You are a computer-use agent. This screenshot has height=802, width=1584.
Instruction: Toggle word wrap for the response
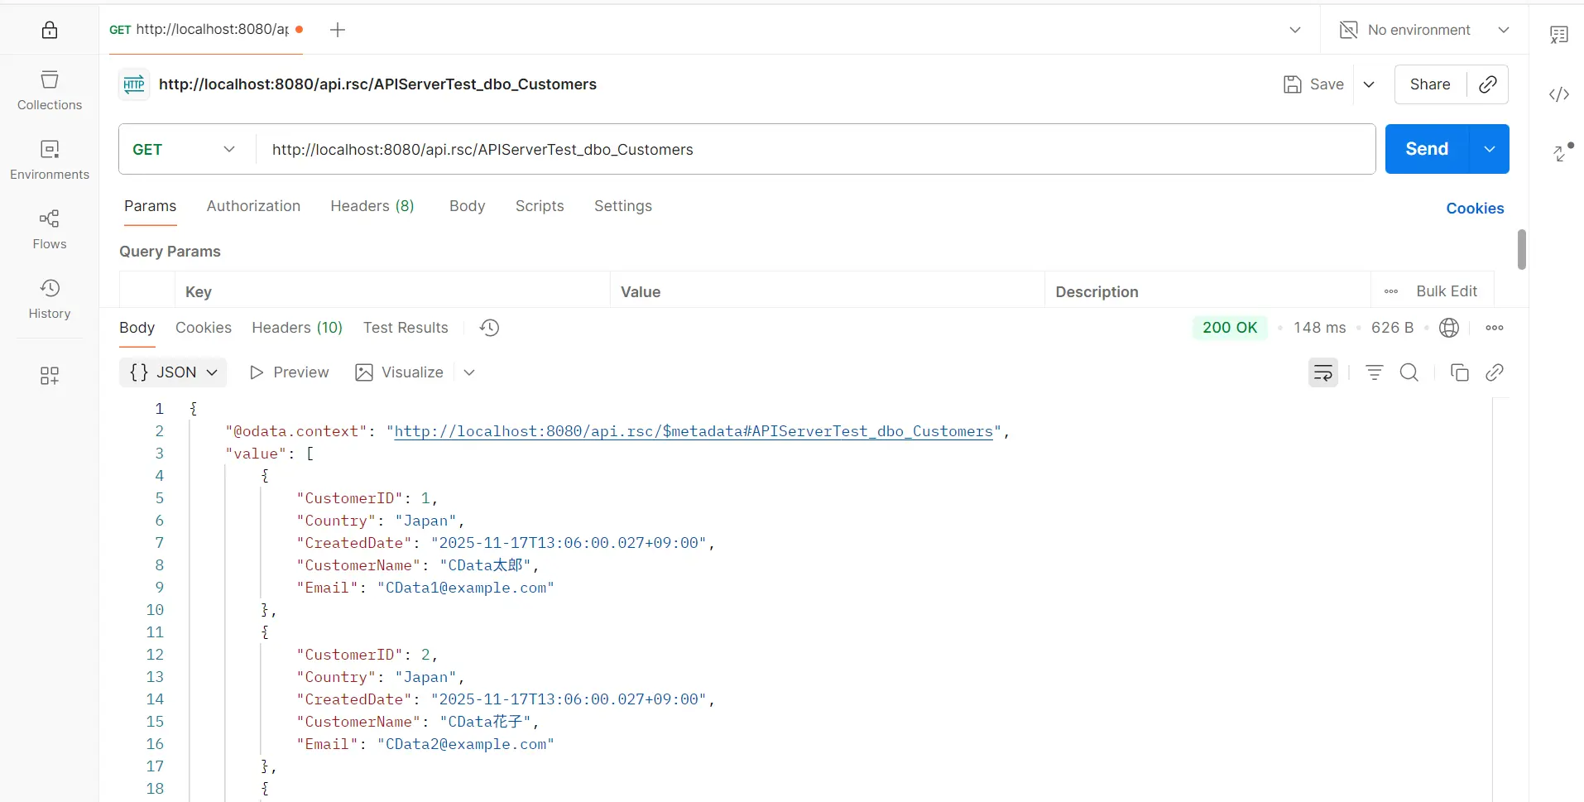pyautogui.click(x=1322, y=372)
